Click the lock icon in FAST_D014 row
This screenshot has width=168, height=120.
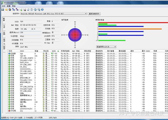[44, 62]
